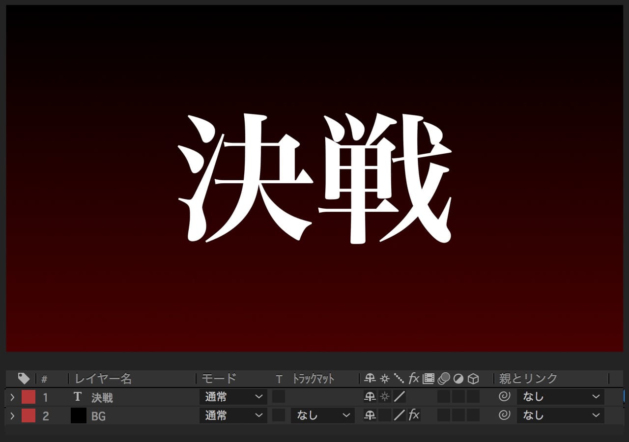Click the parent pick whip for 決戦 layer
Screen dimensions: 629x442
504,397
